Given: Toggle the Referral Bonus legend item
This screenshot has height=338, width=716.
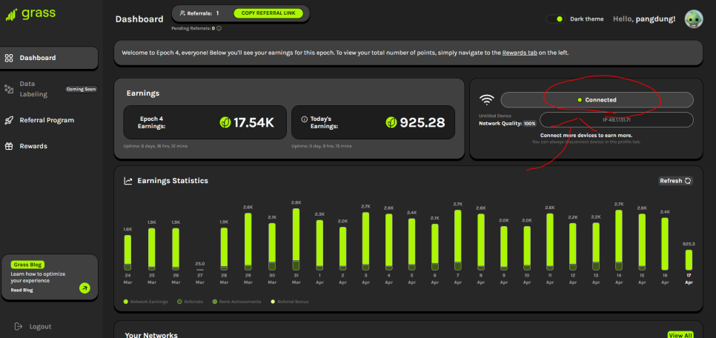Looking at the screenshot, I should tap(290, 302).
